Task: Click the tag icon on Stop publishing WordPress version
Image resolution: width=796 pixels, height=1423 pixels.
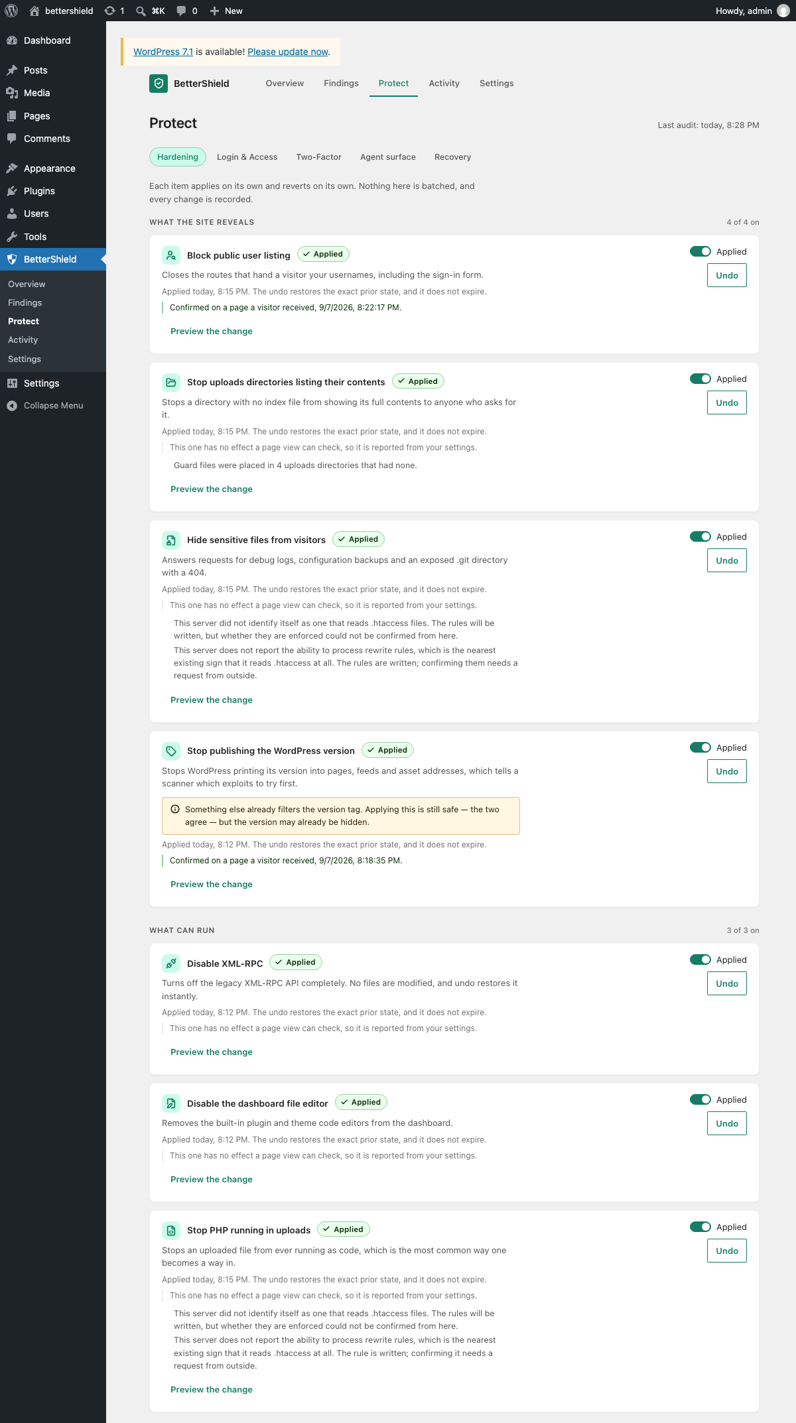Action: tap(171, 751)
